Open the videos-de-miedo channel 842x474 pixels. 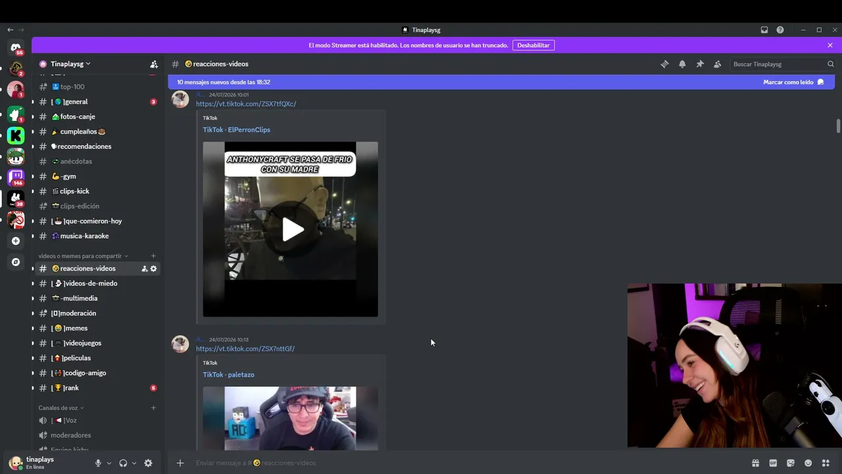(x=97, y=284)
